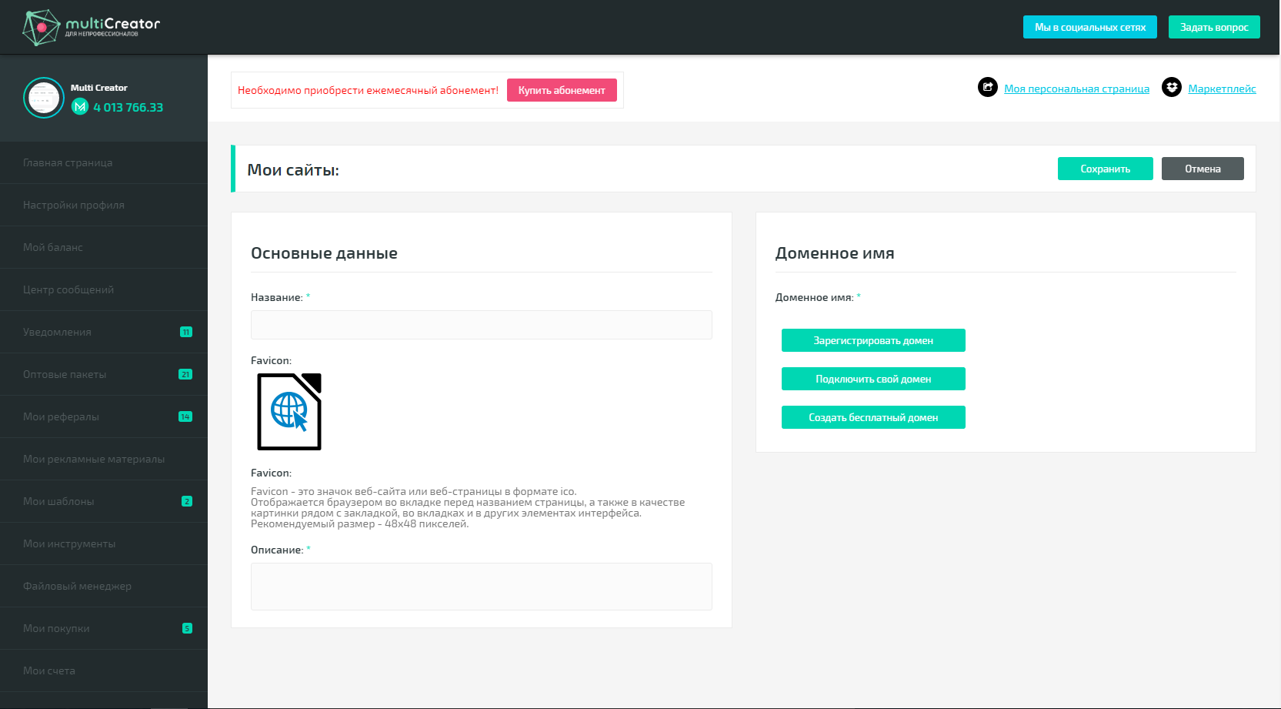Go to Настройки профиля menu item
The width and height of the screenshot is (1281, 709).
tap(74, 205)
